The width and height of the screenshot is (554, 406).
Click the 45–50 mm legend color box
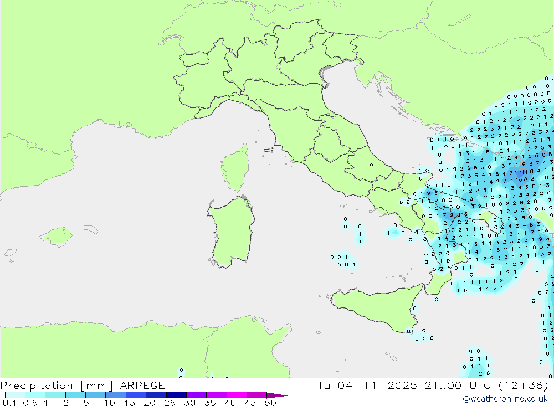257,395
